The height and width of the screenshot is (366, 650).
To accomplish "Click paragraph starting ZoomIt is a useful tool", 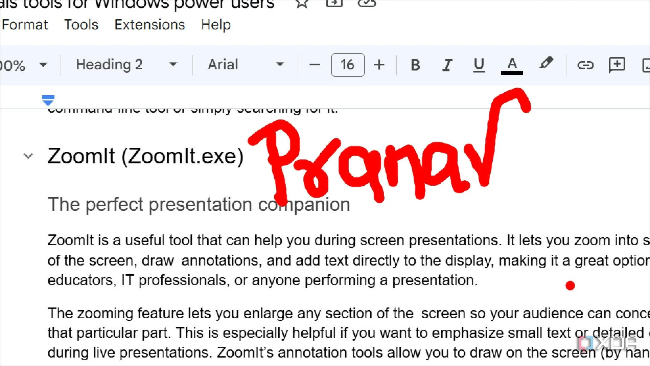I will [348, 260].
